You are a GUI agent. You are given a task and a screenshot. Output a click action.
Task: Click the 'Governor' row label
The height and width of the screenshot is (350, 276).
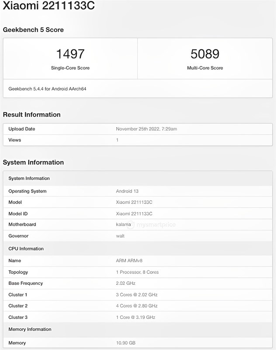pyautogui.click(x=18, y=236)
